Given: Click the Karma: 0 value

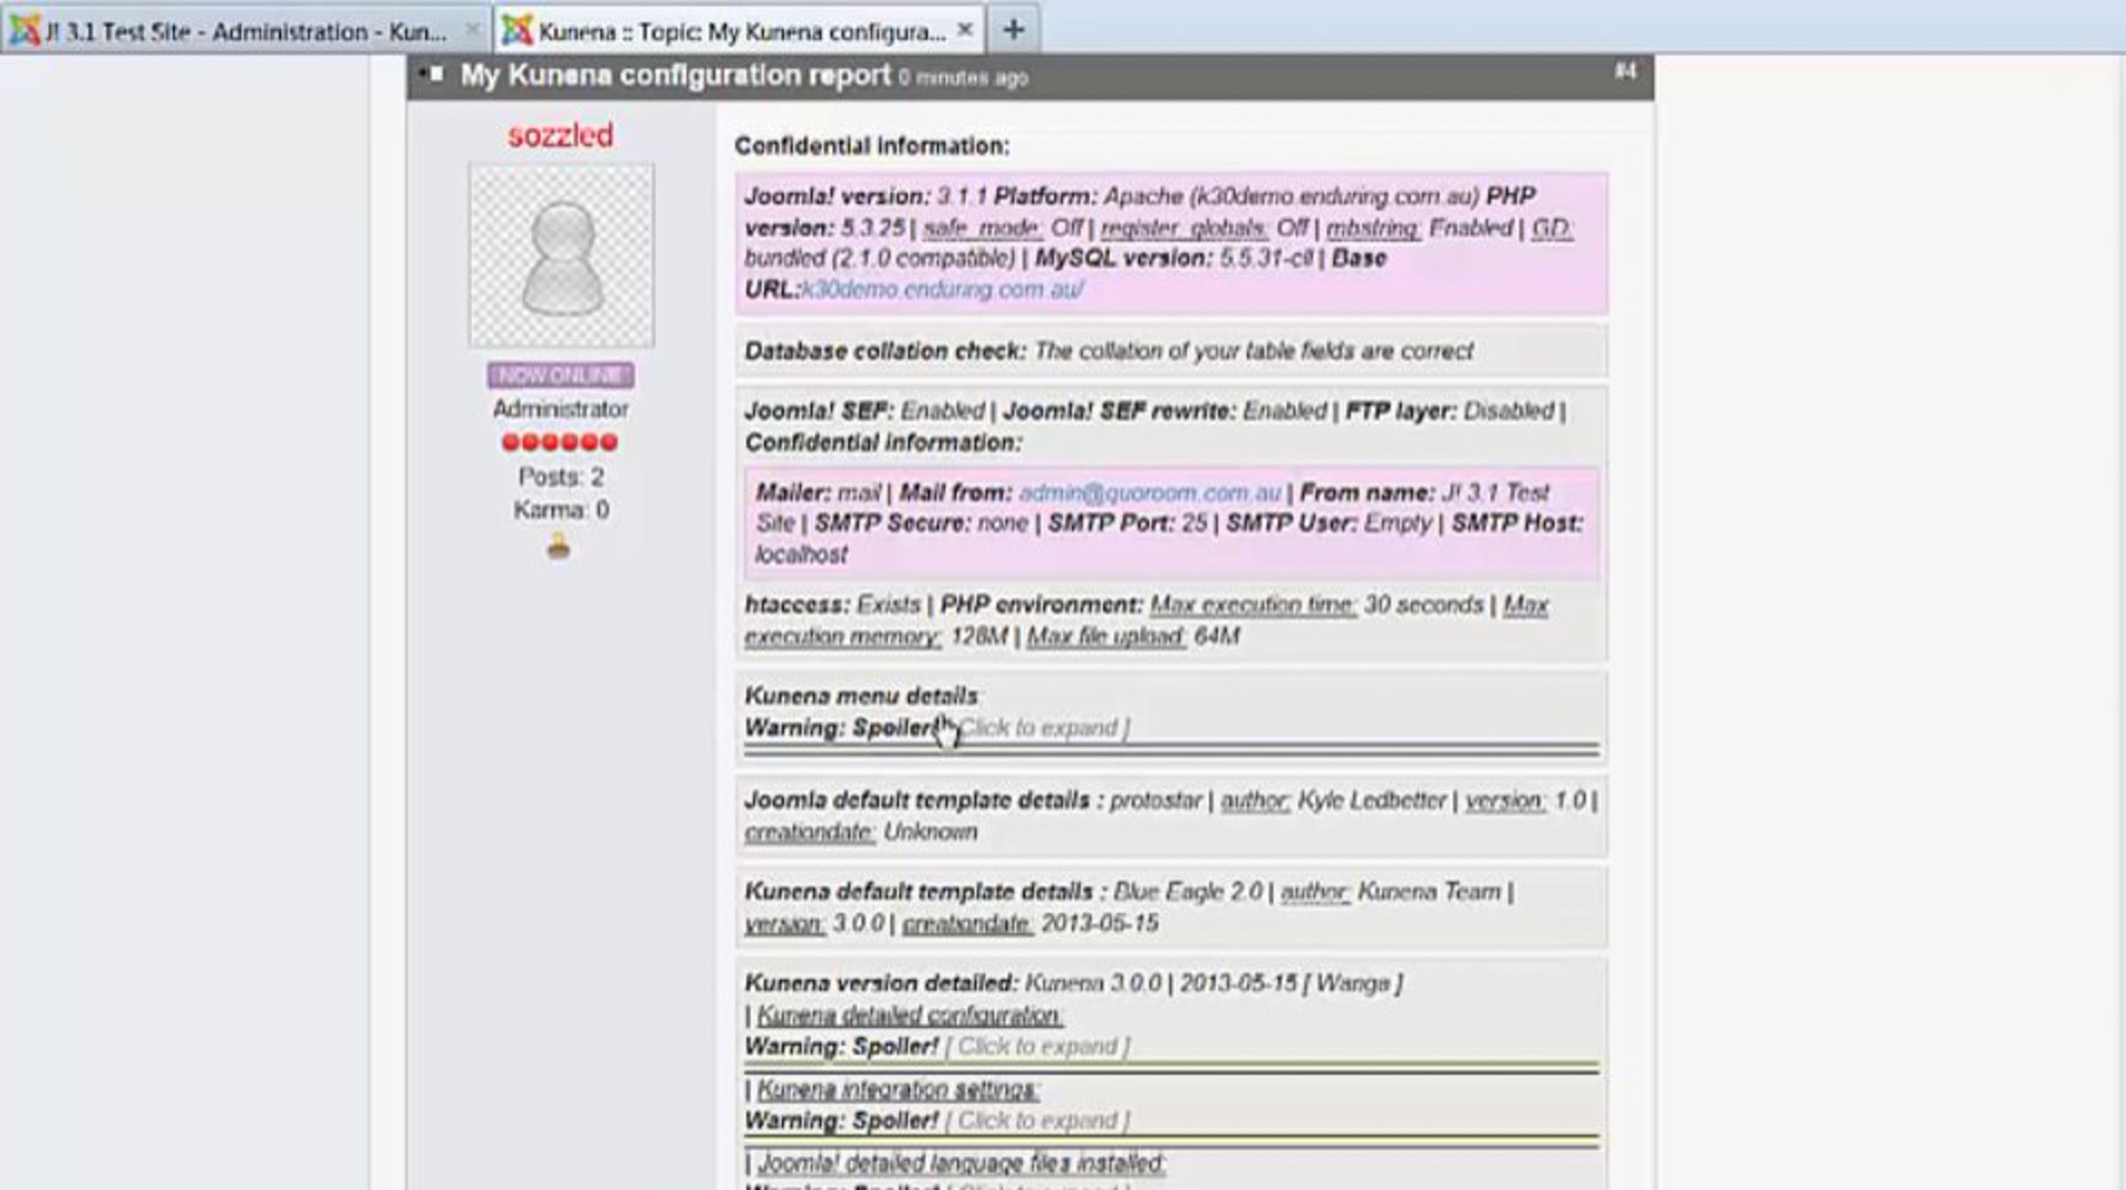Looking at the screenshot, I should tap(561, 510).
